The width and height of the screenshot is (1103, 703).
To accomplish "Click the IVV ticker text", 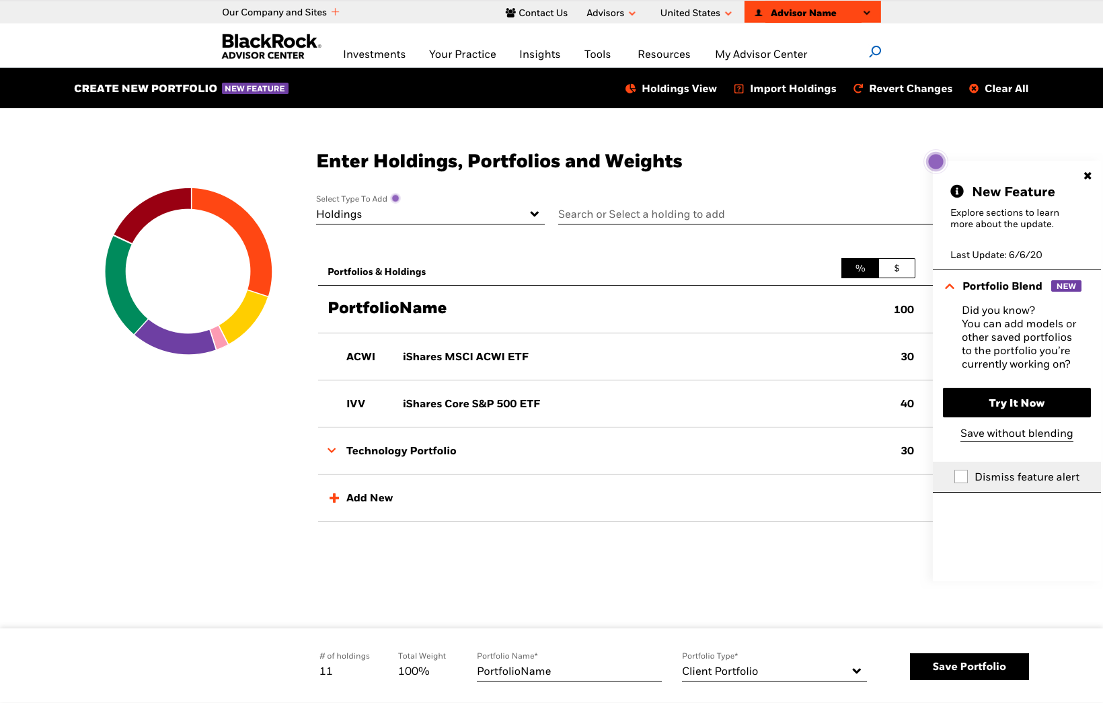I will (x=356, y=404).
